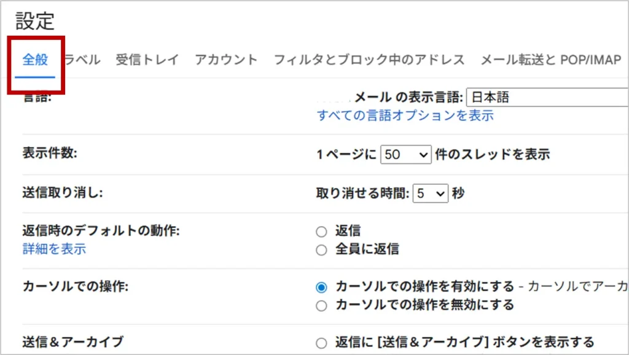Select カーソルでの操作を無効にする radio button

click(x=321, y=305)
